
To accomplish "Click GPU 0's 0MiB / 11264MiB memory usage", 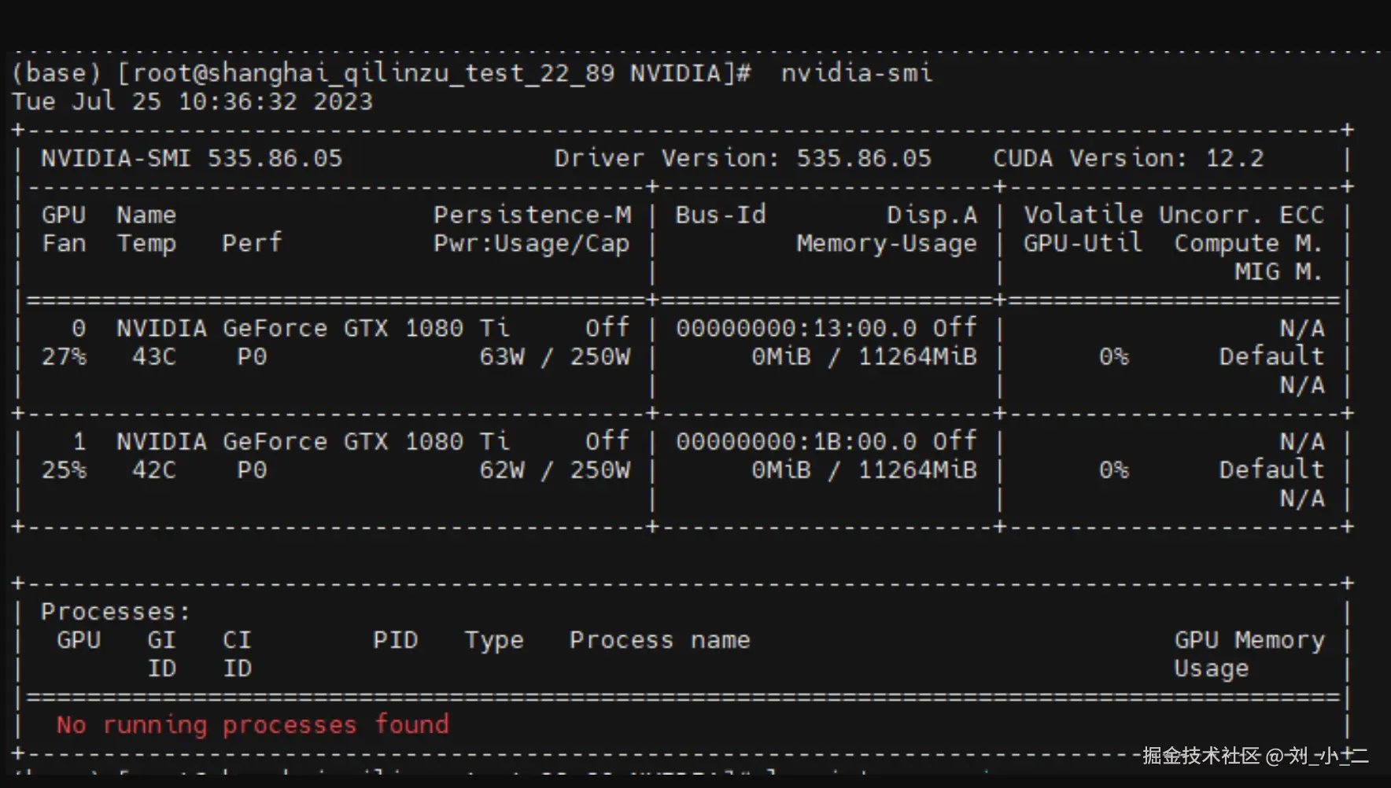I will [x=864, y=356].
